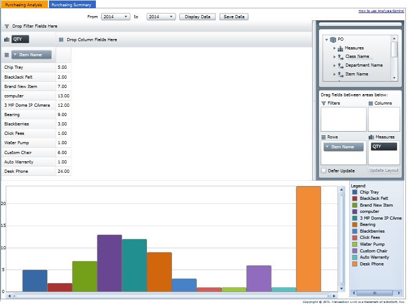This screenshot has height=306, width=408.
Task: Click the Item Name hierarchy icon in tree
Action: click(341, 74)
